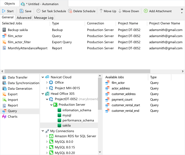185x155 pixels.
Task: Open the Charts job category
Action: click(x=12, y=117)
